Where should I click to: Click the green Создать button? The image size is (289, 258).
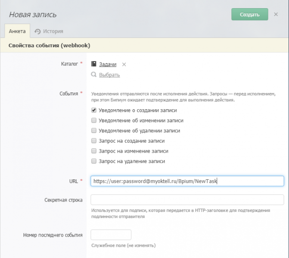click(249, 14)
